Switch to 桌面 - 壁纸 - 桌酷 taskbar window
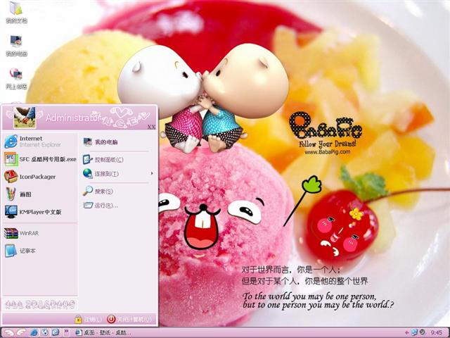The width and height of the screenshot is (450, 338). 104,332
